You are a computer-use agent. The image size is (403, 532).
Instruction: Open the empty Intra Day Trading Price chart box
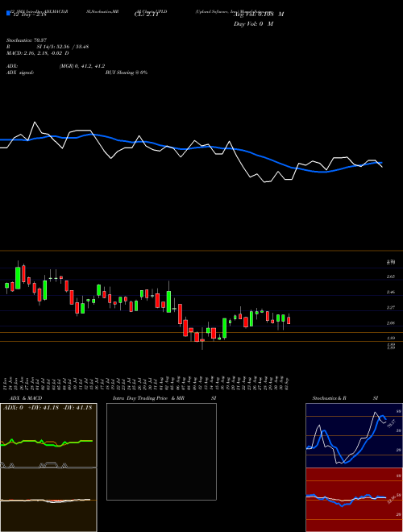(x=161, y=451)
